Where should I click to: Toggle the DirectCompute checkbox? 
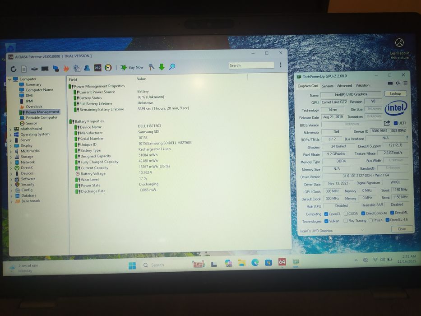point(363,213)
